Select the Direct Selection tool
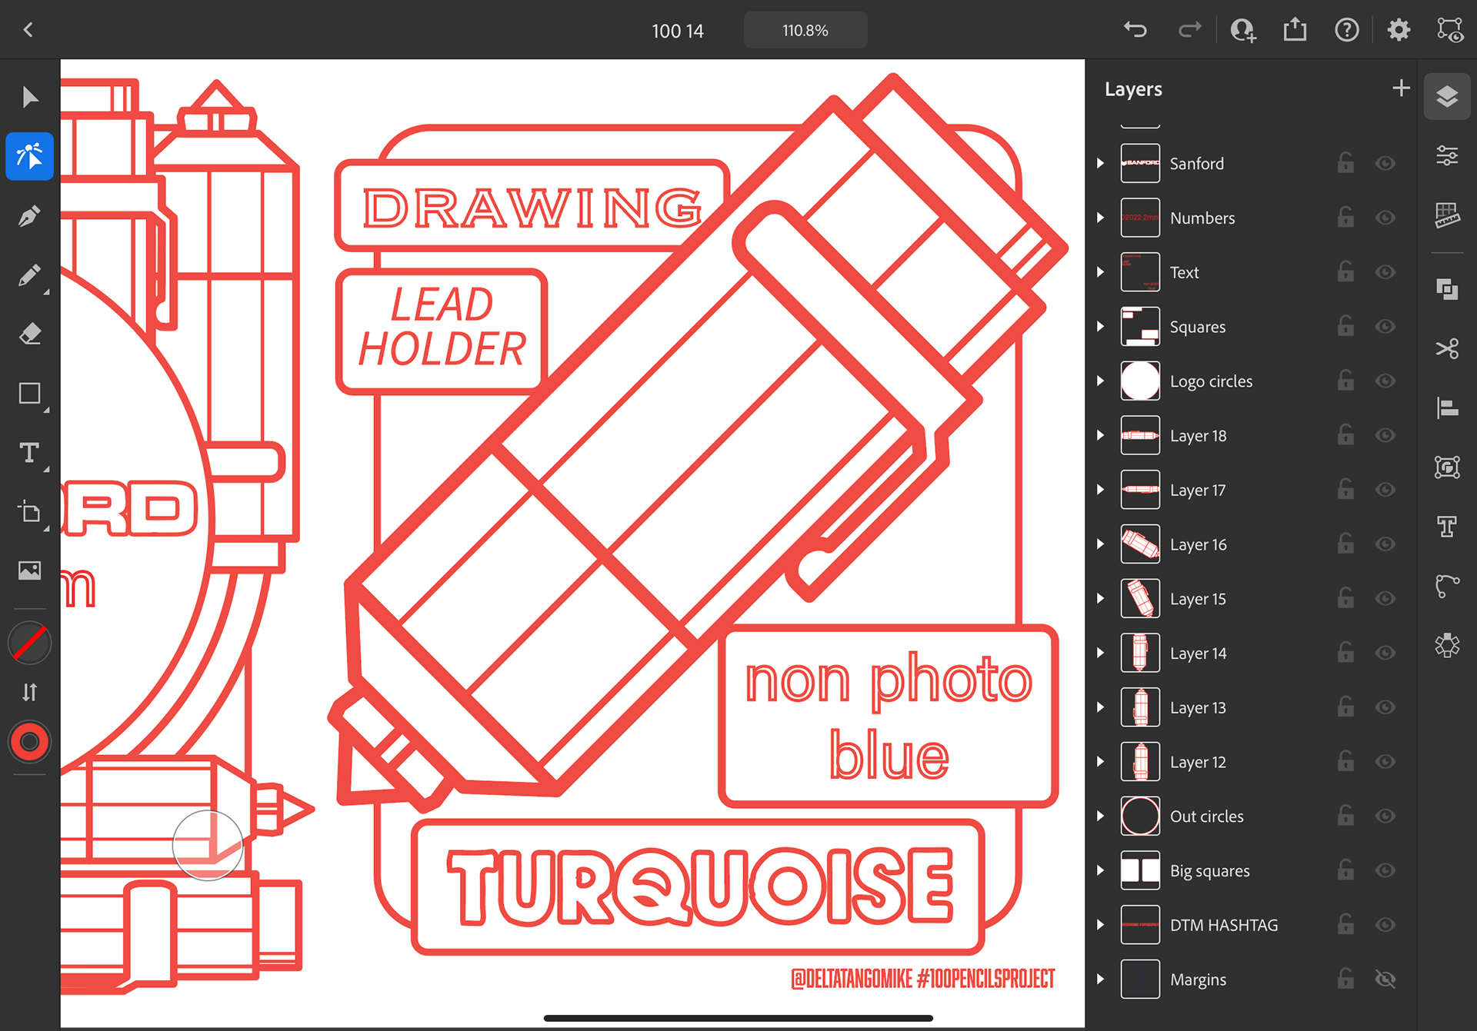The height and width of the screenshot is (1031, 1477). tap(29, 156)
